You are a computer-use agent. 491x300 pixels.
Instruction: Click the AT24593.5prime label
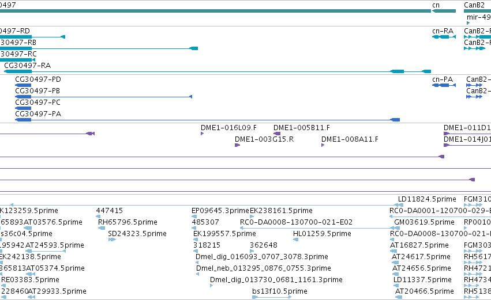(54, 246)
